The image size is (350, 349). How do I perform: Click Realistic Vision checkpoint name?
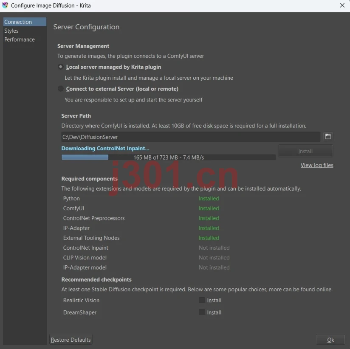click(x=81, y=300)
